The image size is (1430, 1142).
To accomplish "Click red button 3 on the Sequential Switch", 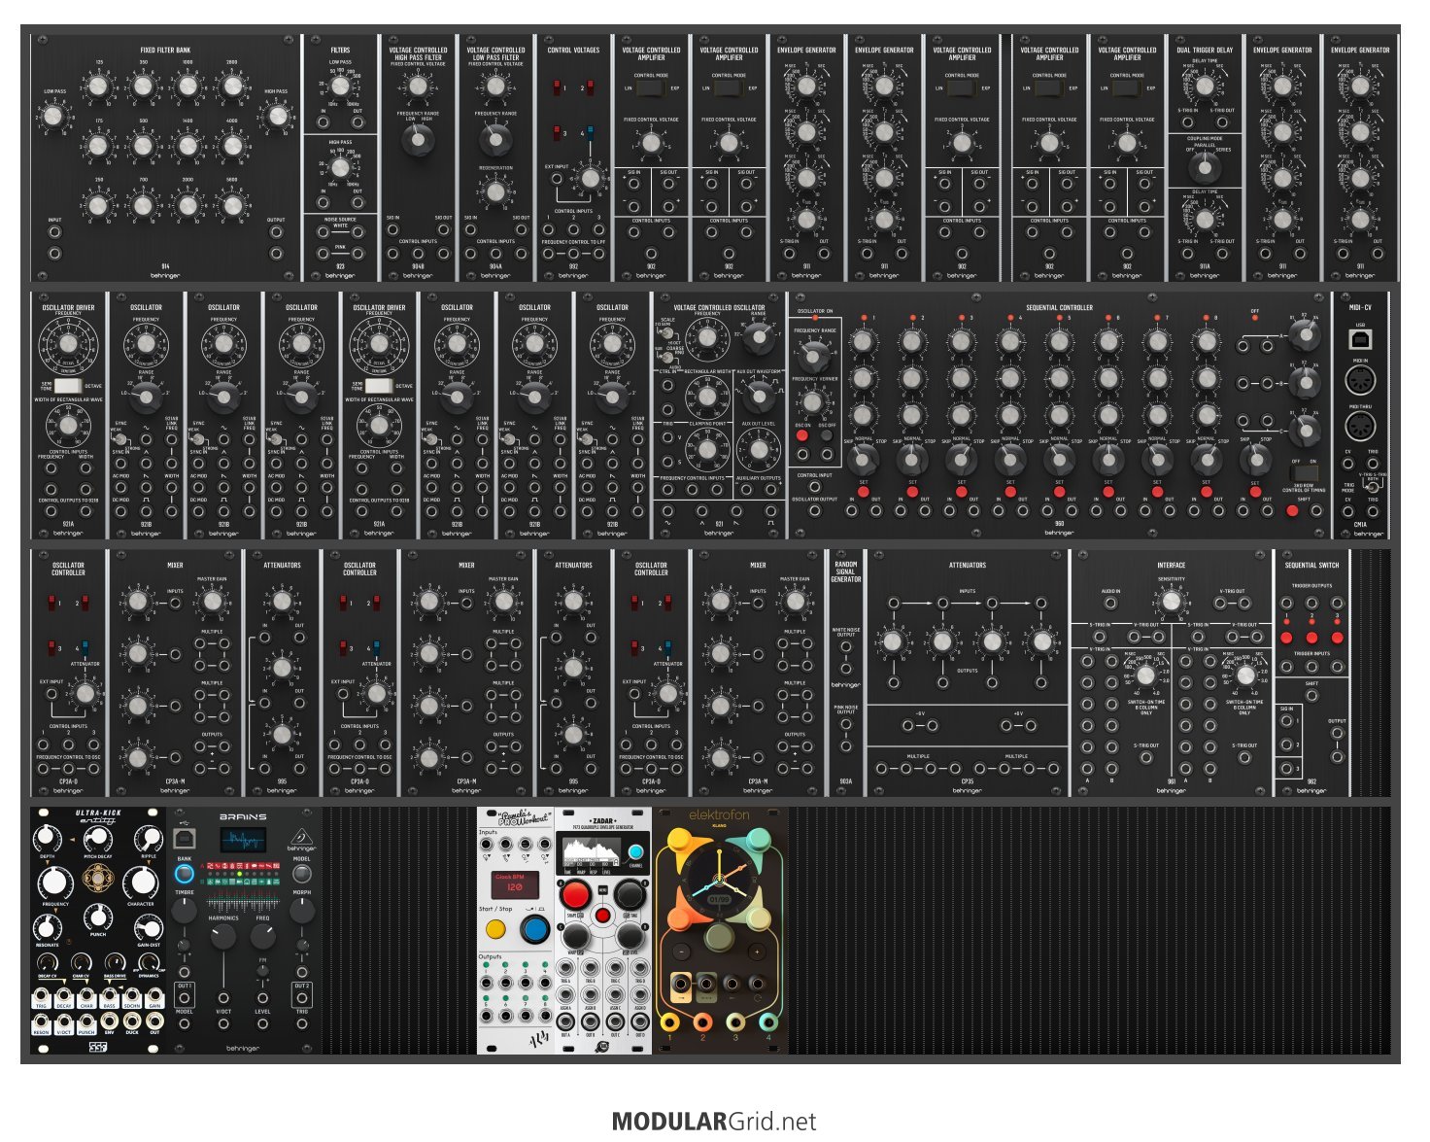I will (x=1337, y=639).
